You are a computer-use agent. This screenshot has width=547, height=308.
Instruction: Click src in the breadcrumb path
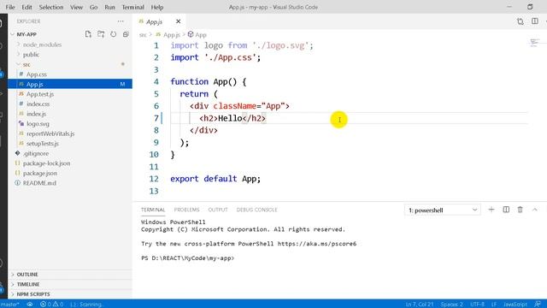[143, 35]
